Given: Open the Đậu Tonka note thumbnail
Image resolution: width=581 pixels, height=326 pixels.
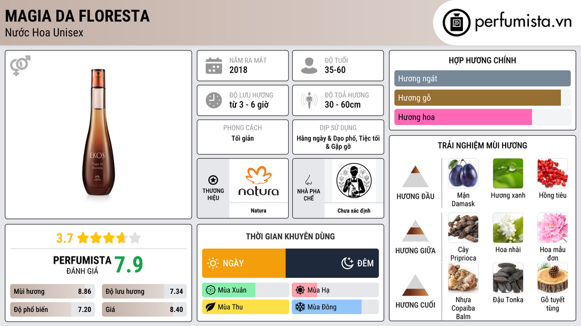Looking at the screenshot, I should pyautogui.click(x=508, y=278).
